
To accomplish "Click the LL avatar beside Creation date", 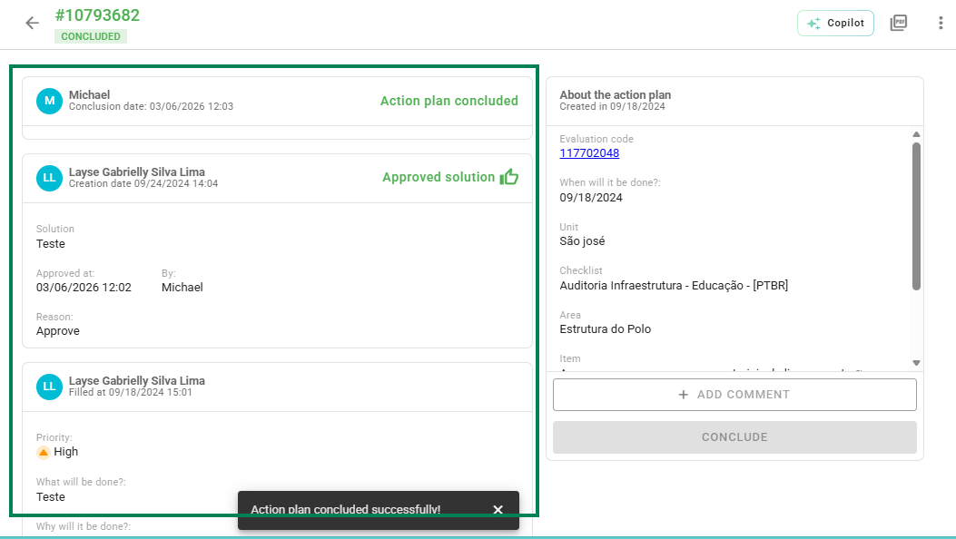I will [49, 179].
